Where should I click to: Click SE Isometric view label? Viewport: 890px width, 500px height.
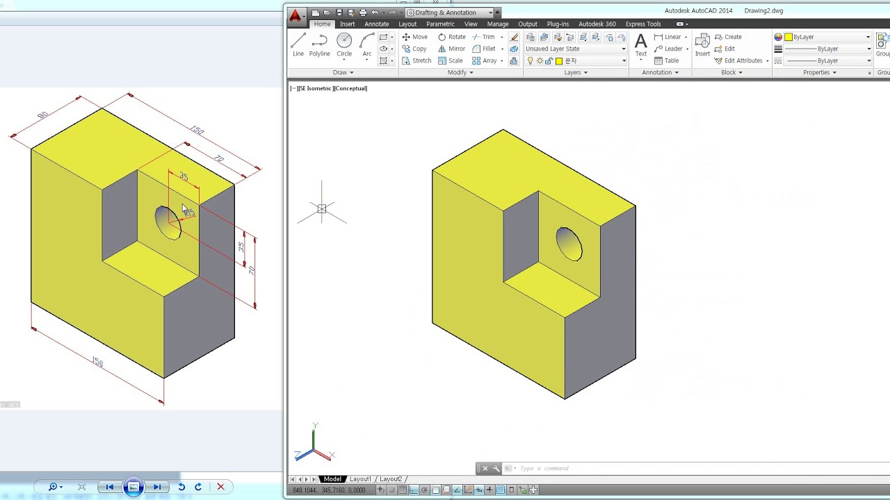tap(315, 88)
